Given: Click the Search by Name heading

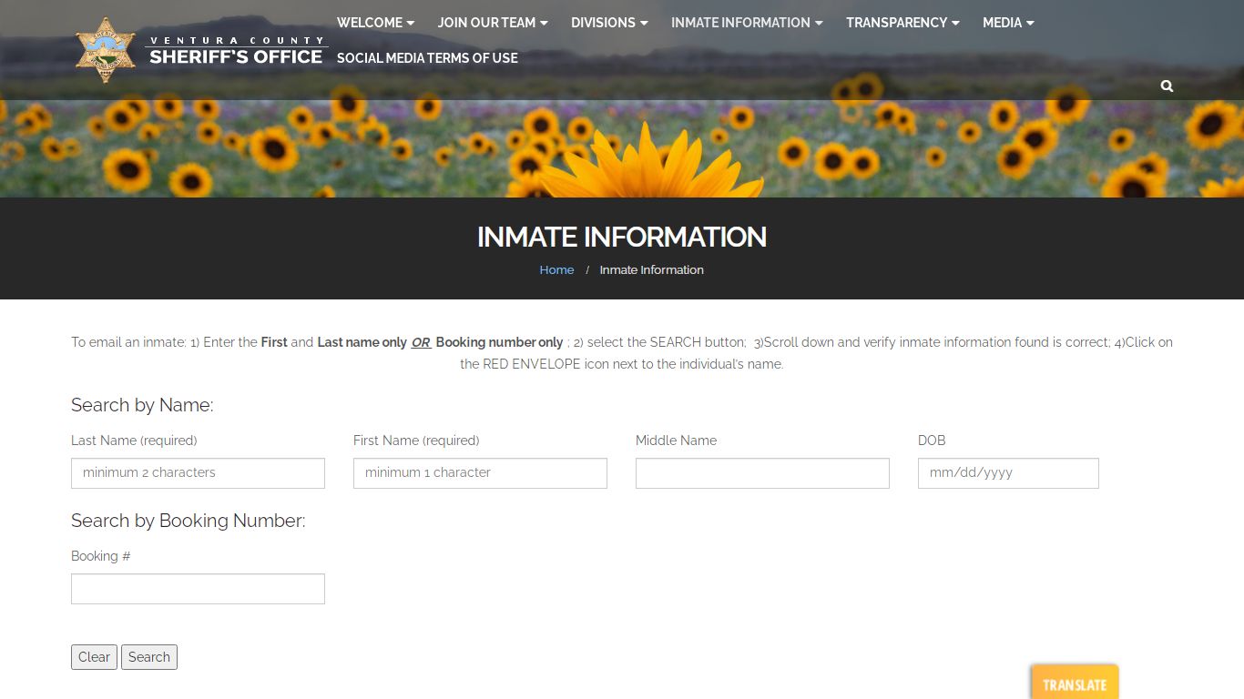Looking at the screenshot, I should point(142,405).
